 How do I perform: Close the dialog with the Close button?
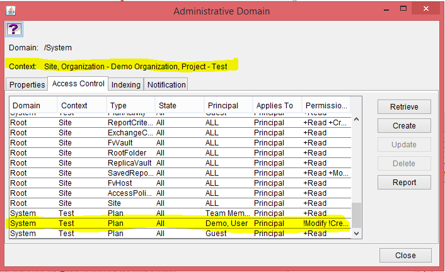405,255
